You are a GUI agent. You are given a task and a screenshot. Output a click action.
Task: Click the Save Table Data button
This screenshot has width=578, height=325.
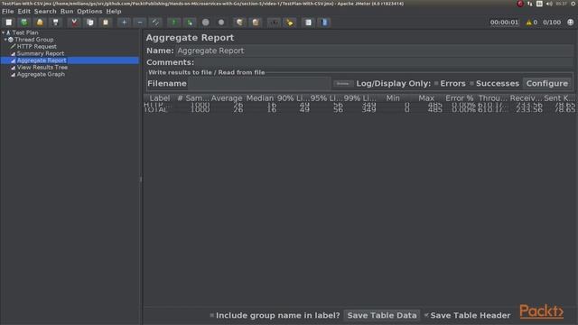(x=382, y=315)
